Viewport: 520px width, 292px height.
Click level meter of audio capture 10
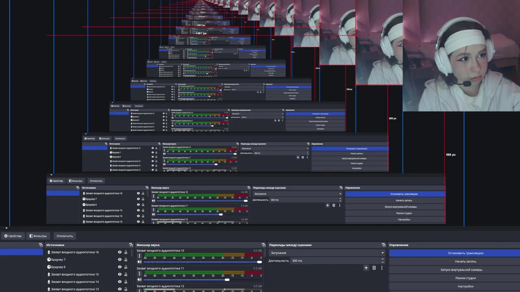203,255
